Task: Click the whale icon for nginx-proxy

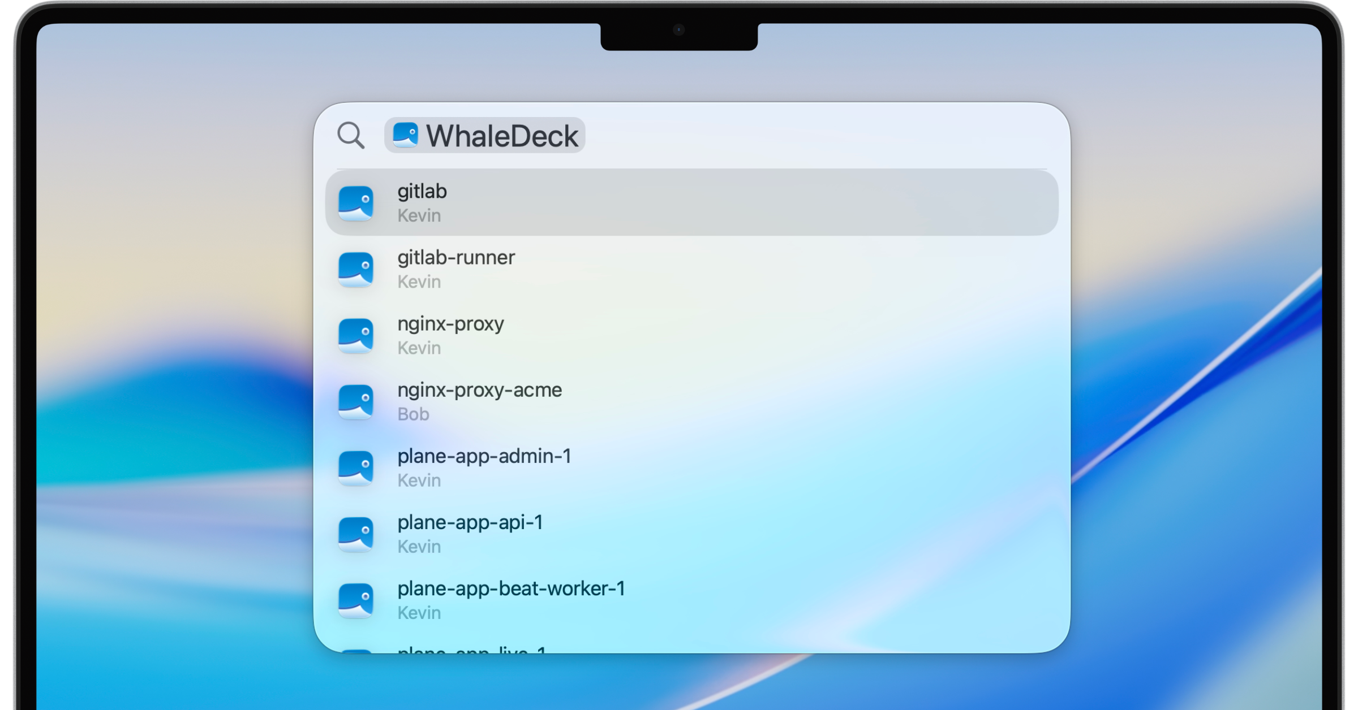Action: click(356, 336)
